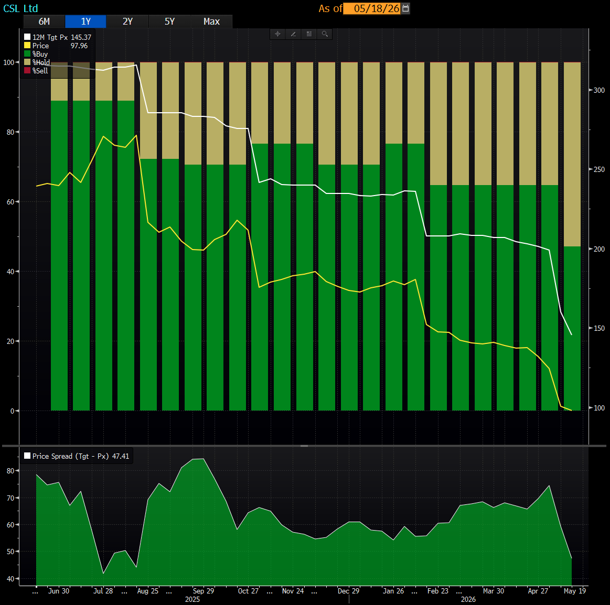Switch to the 2Y range tab

tap(127, 21)
